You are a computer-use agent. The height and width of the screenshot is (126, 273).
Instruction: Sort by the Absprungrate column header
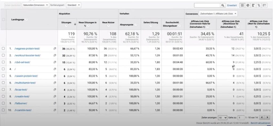[126, 24]
